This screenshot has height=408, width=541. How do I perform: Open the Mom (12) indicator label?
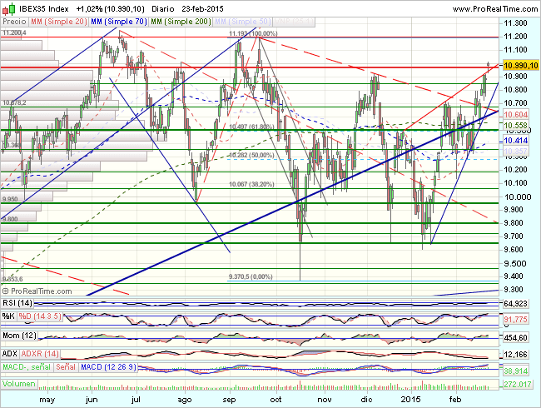(19, 336)
